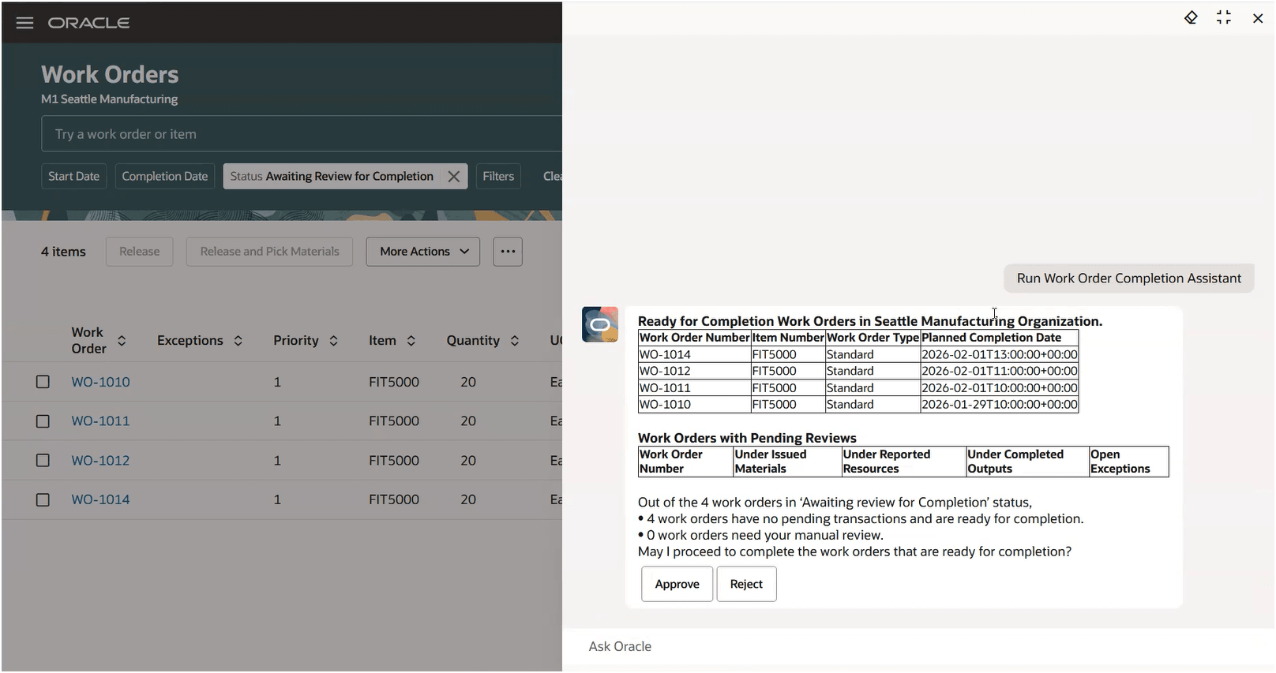Sort by the Priority column arrows

point(333,341)
